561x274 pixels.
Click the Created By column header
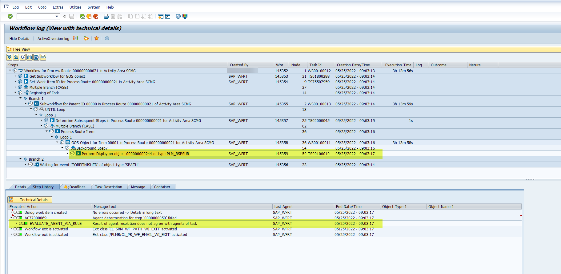pyautogui.click(x=251, y=65)
